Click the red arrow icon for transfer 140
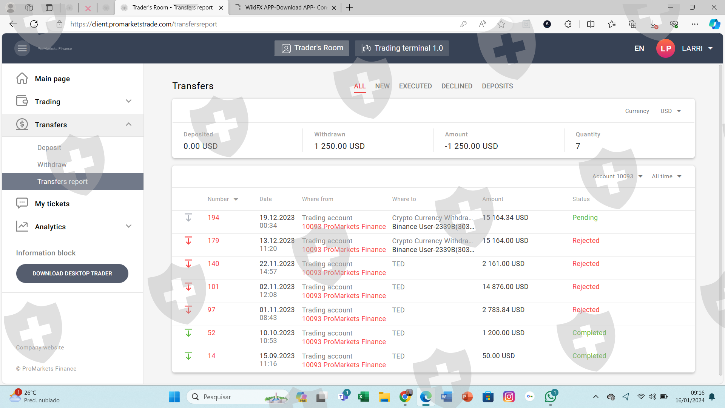The width and height of the screenshot is (725, 408). coord(188,264)
